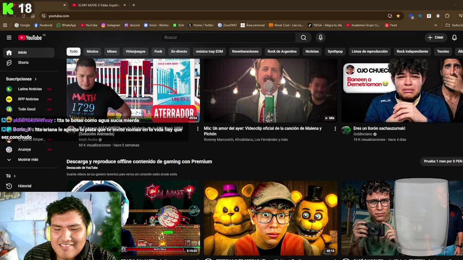Screen dimensions: 463x260
Task: Play the ATERRADOR math thumbnail video
Action: [x=133, y=91]
